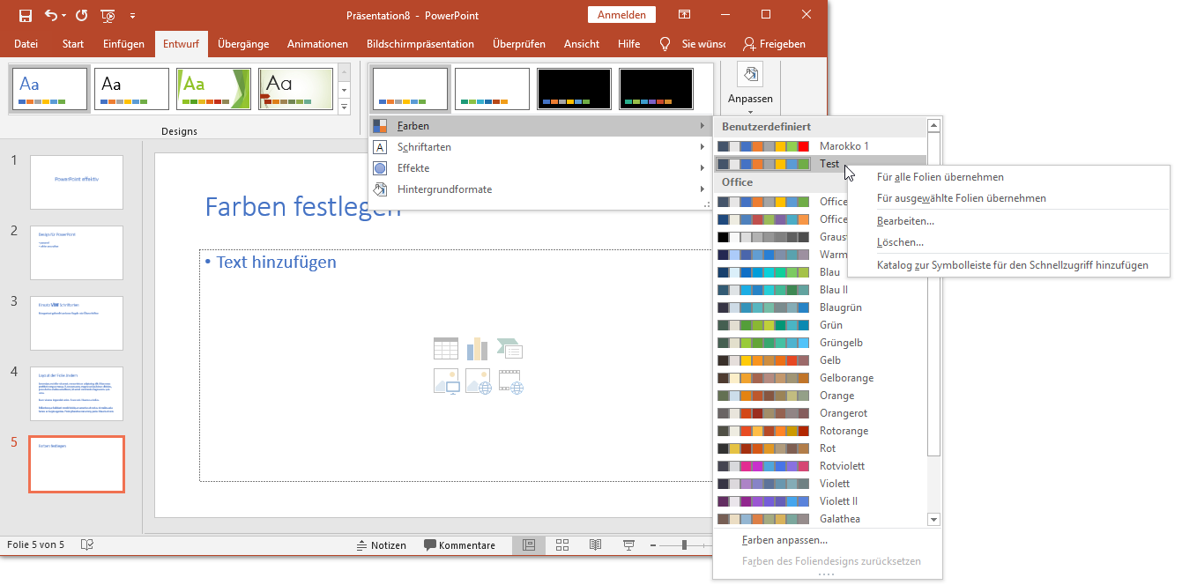This screenshot has height=585, width=1182.
Task: Apply the Orangerot color scheme
Action: (820, 413)
